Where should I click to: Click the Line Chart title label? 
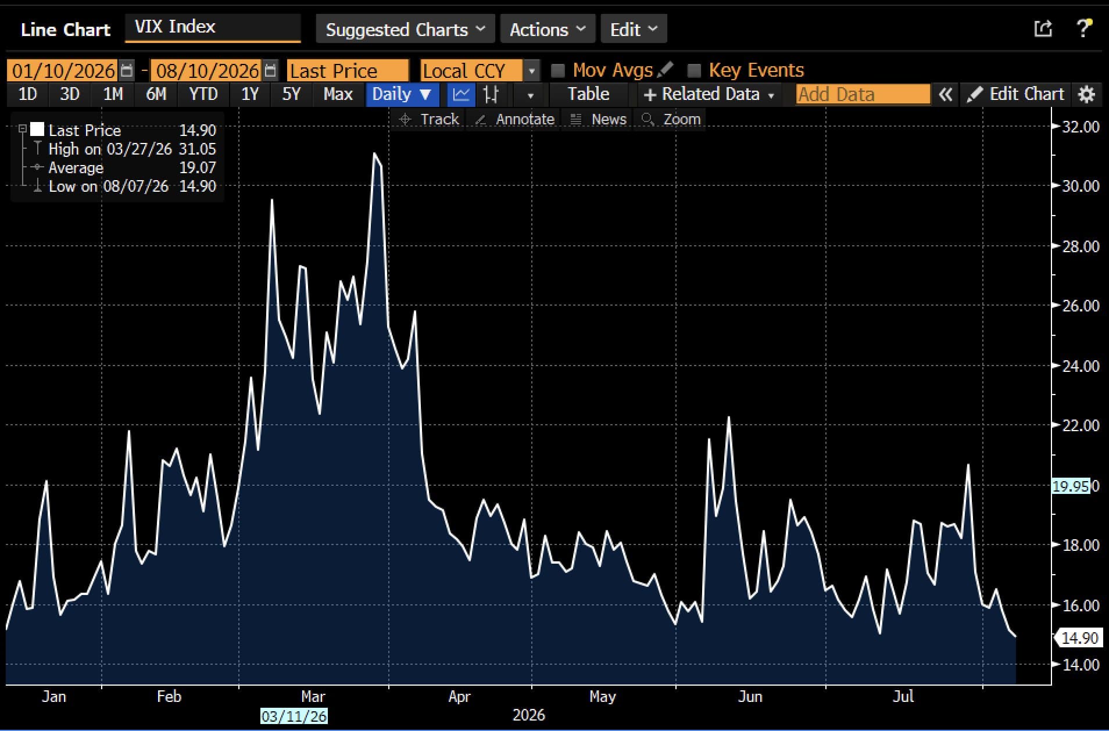pos(65,30)
